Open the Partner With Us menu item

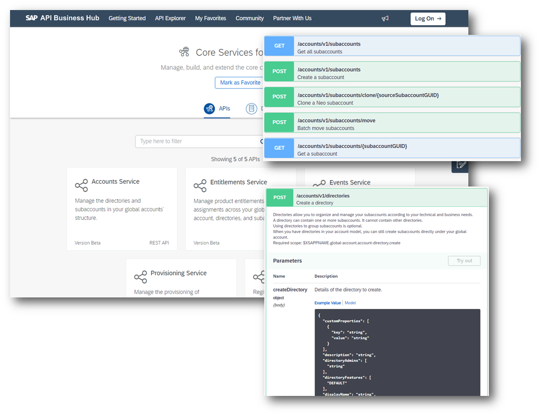(x=292, y=18)
